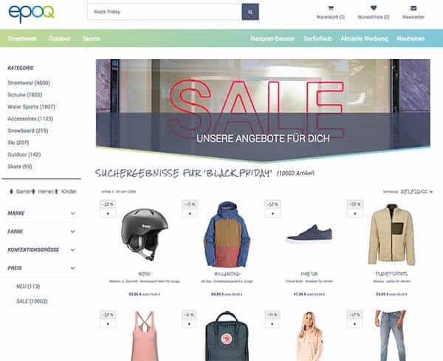The image size is (443, 361).
Task: Click the Black Friday search field
Action: [x=165, y=12]
